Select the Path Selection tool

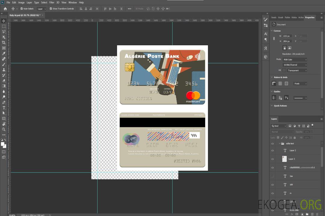tap(4, 113)
